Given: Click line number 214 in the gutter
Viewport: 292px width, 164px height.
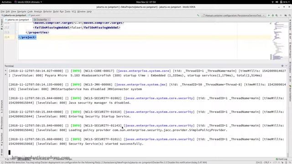Looking at the screenshot, I should click(7, 37).
